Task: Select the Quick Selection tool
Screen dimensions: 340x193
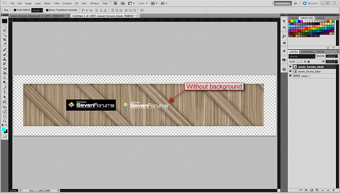Action: [5, 35]
